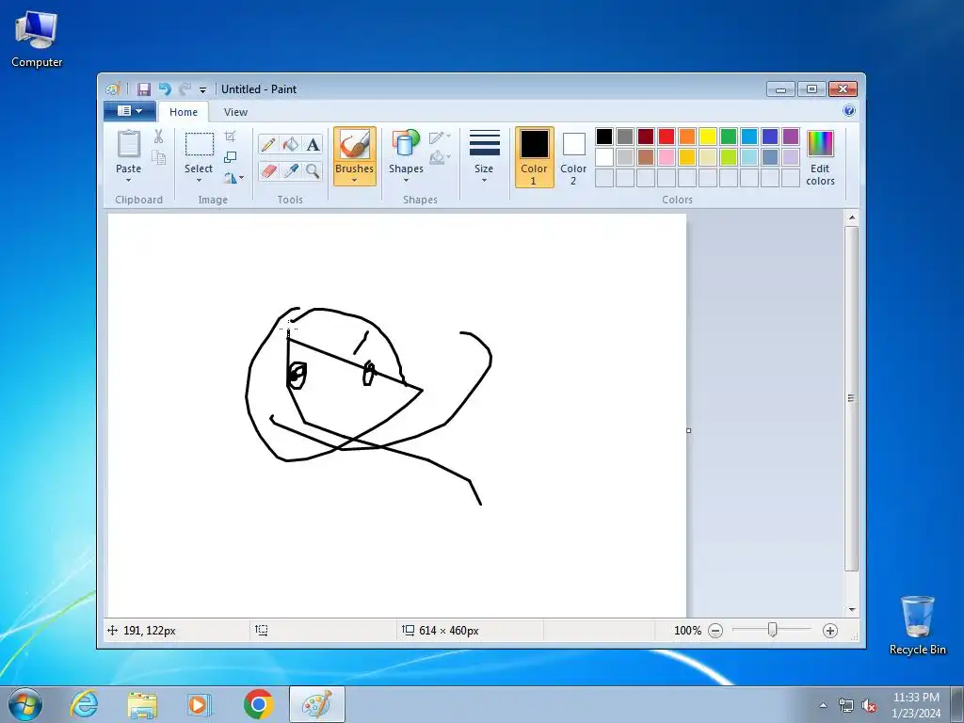Click the network tray icon
964x723 pixels.
coord(846,705)
